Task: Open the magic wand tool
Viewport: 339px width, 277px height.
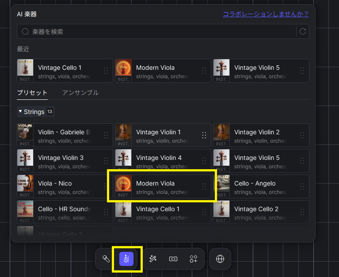Action: (153, 259)
